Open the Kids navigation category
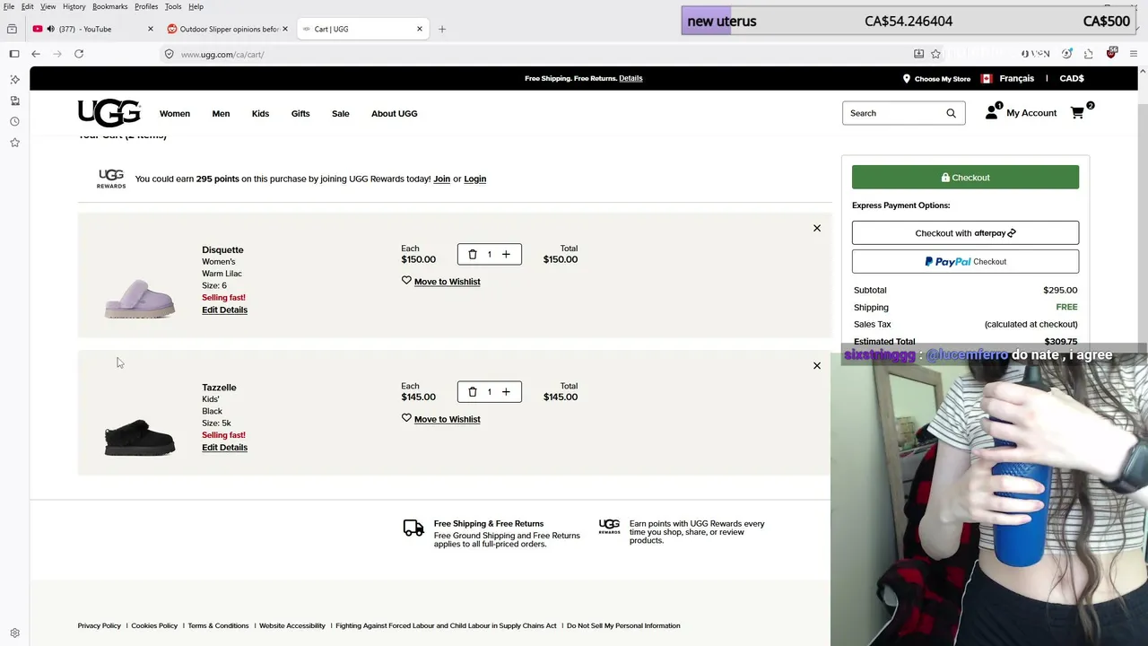This screenshot has width=1148, height=646. [260, 113]
